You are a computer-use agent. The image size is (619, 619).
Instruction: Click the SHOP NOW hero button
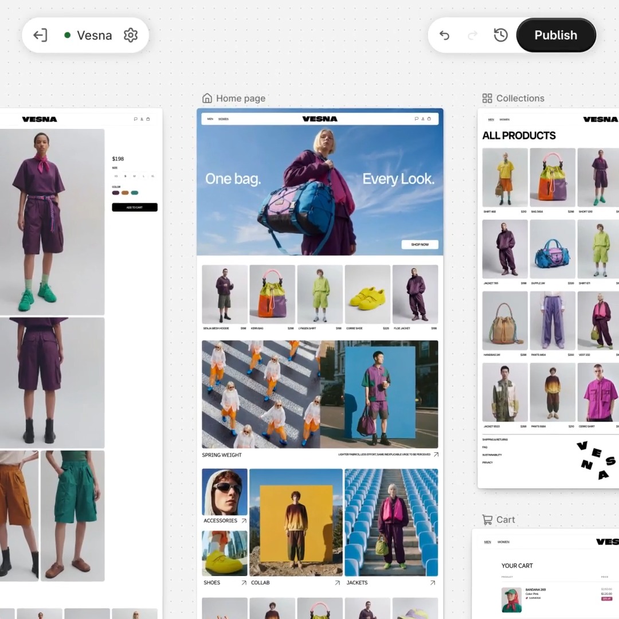click(x=420, y=244)
